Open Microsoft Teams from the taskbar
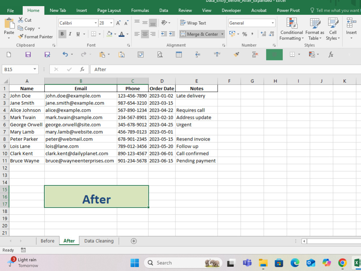This screenshot has width=361, height=271. (247, 263)
